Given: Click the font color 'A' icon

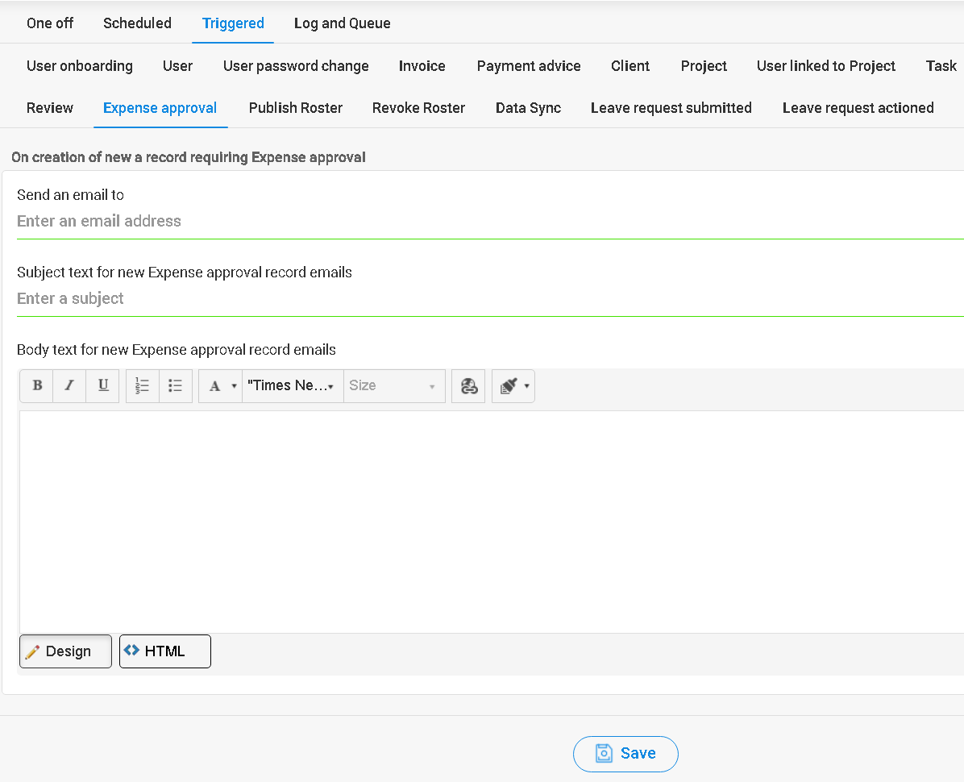Looking at the screenshot, I should pos(214,386).
